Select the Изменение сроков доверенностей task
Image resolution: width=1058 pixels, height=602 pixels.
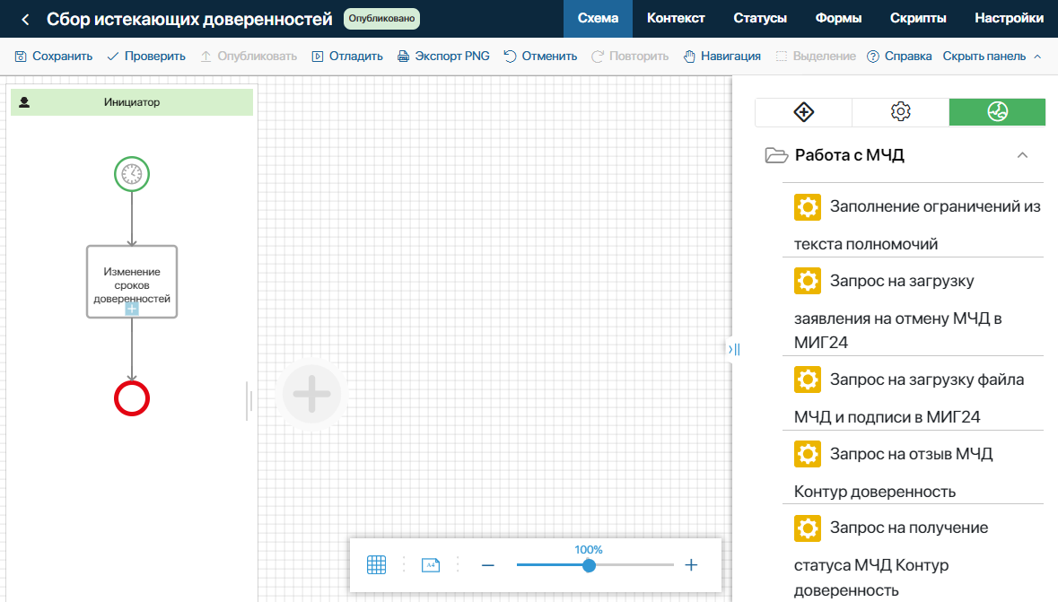pyautogui.click(x=132, y=282)
